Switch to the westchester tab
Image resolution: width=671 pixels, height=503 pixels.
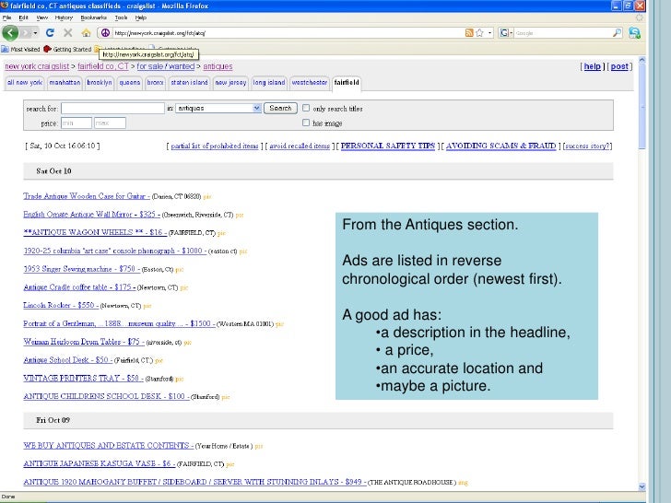pos(310,83)
